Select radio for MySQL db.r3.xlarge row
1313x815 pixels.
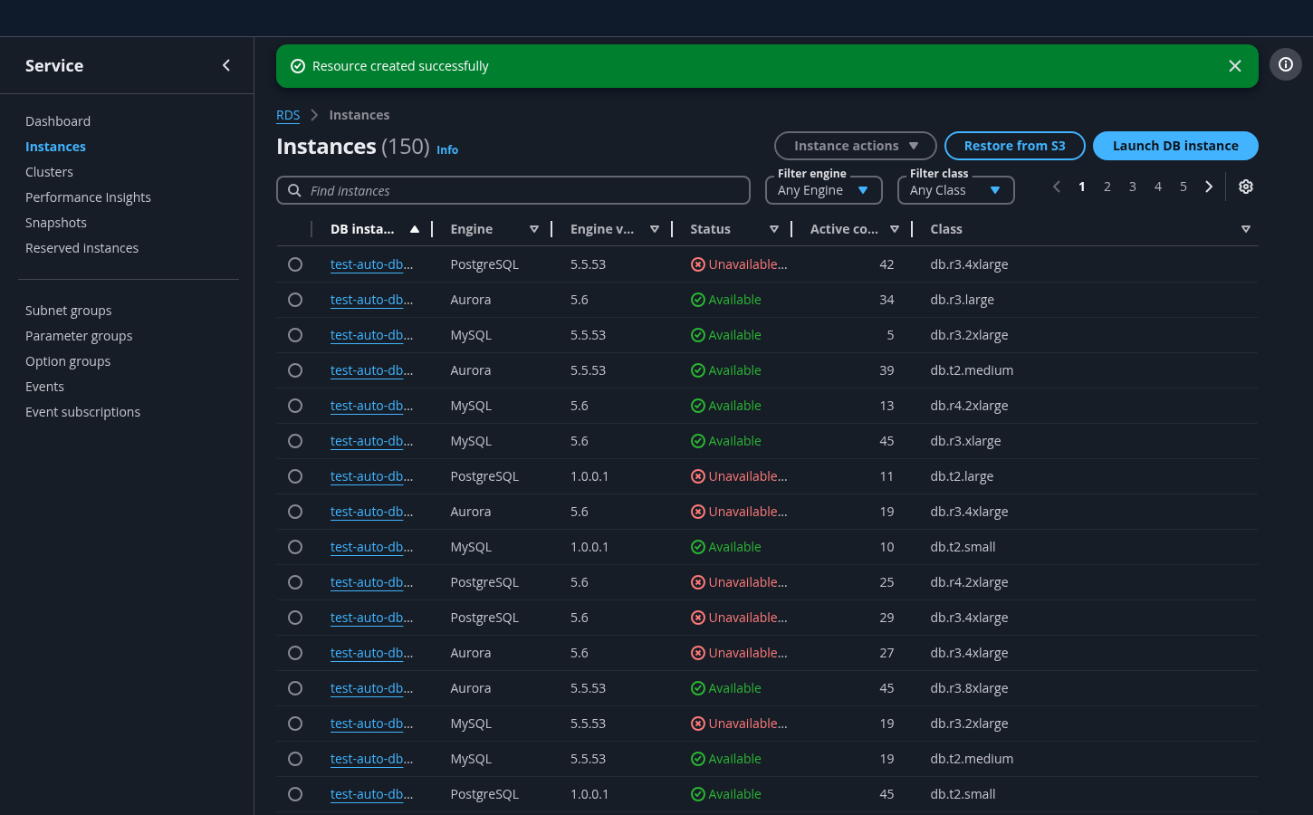[295, 441]
